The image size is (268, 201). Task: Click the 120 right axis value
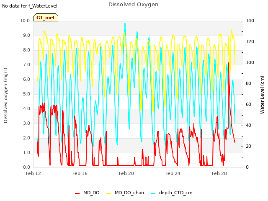(x=250, y=42)
